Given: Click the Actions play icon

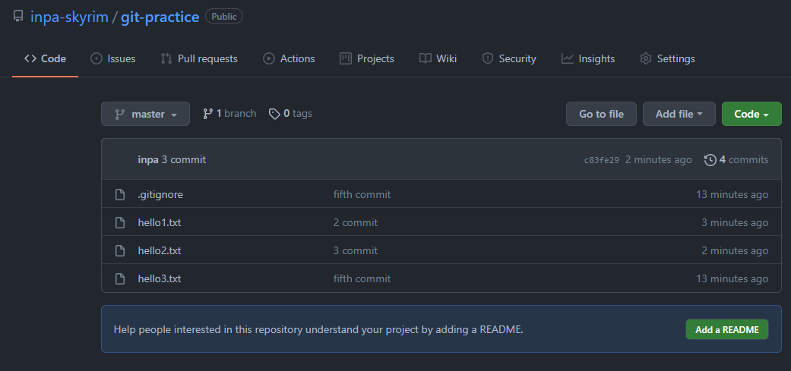Looking at the screenshot, I should [x=269, y=59].
